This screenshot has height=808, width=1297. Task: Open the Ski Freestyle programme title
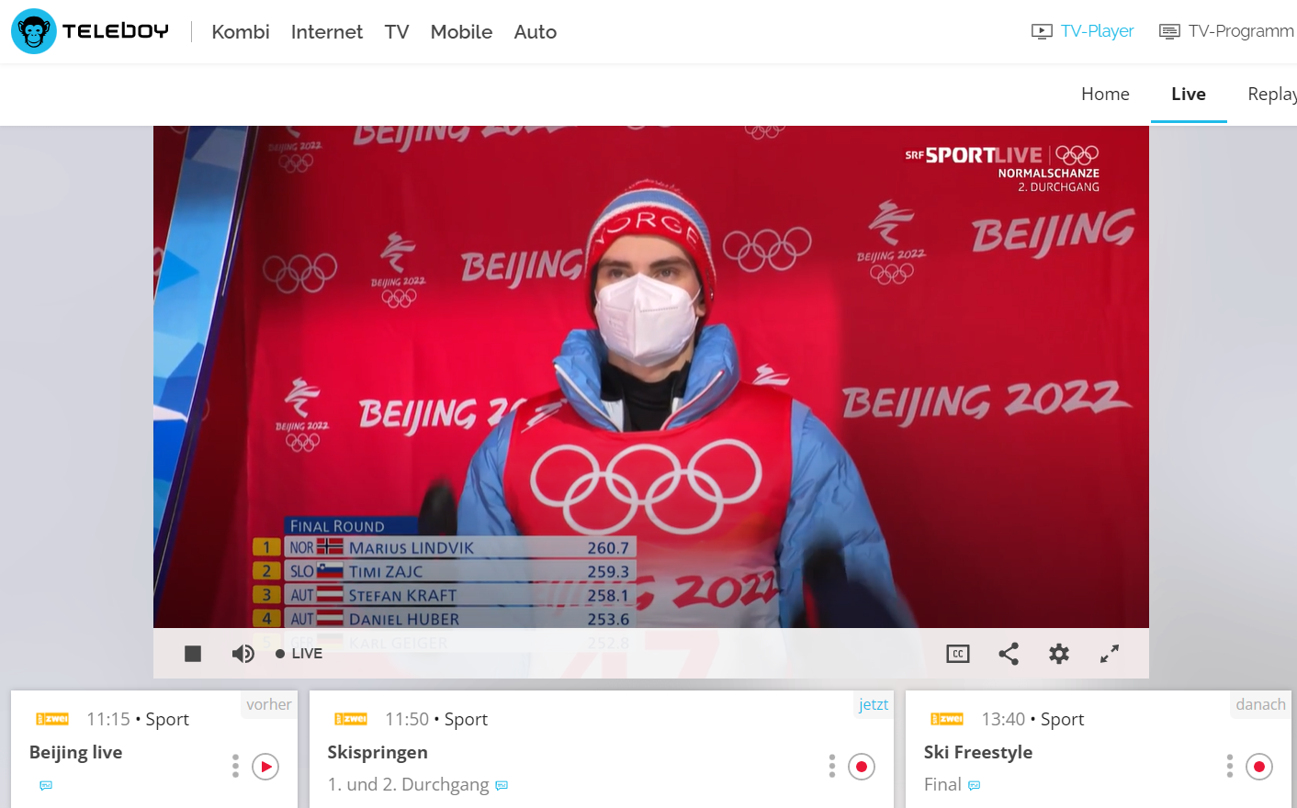tap(978, 752)
